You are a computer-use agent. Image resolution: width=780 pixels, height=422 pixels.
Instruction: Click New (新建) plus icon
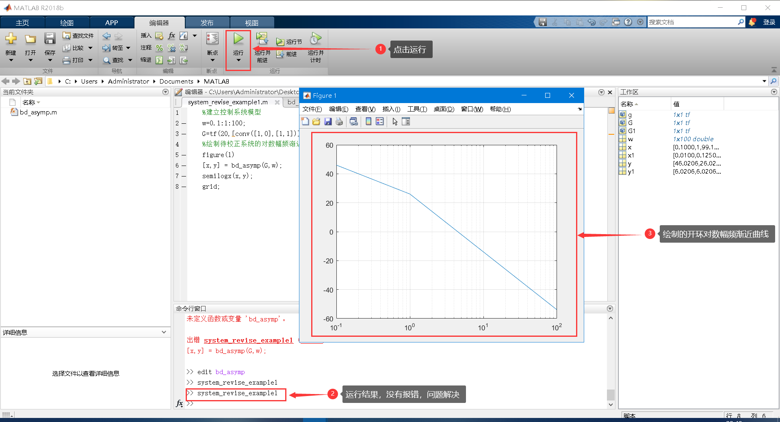pyautogui.click(x=11, y=39)
